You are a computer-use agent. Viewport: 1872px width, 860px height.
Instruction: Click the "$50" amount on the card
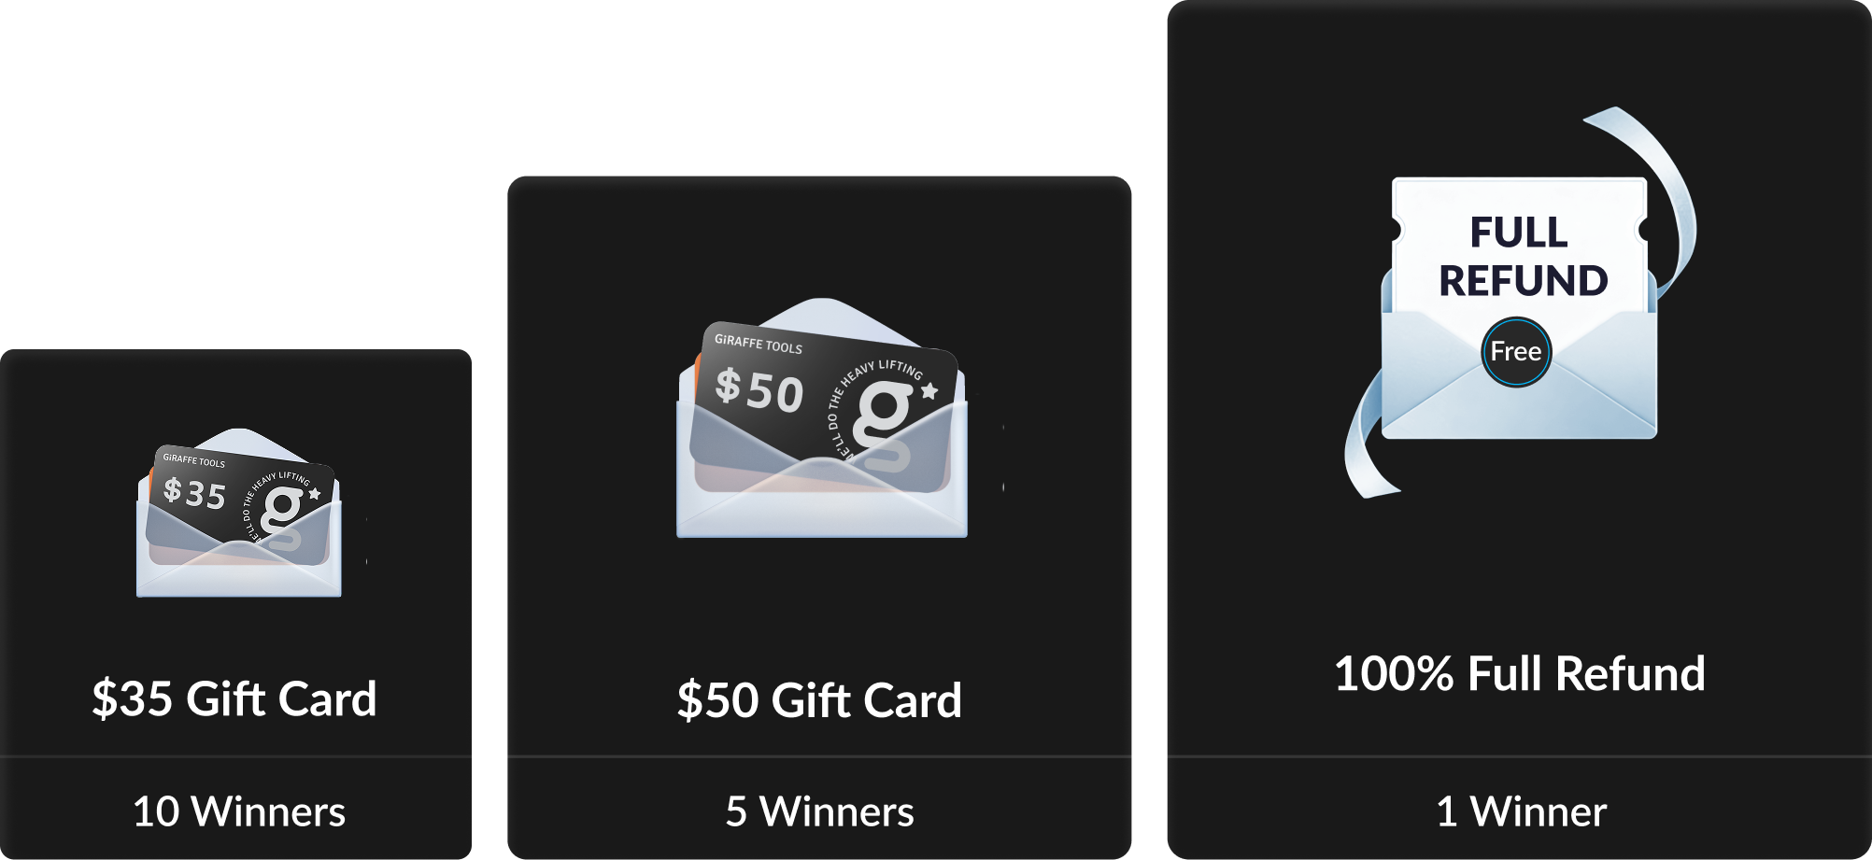759,390
